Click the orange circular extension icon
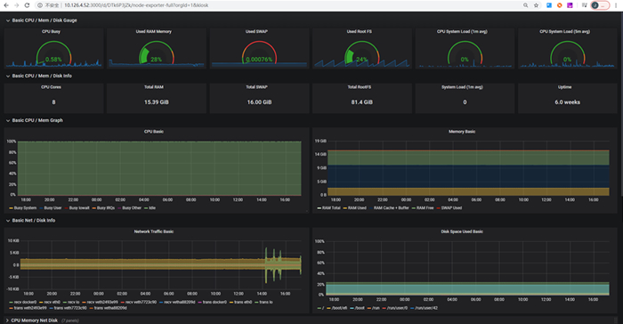The width and height of the screenshot is (623, 324). (560, 5)
